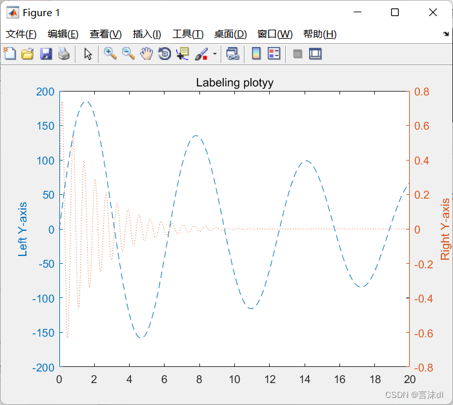The height and width of the screenshot is (405, 453).
Task: Activate the Rotate 3D tool
Action: coord(165,54)
